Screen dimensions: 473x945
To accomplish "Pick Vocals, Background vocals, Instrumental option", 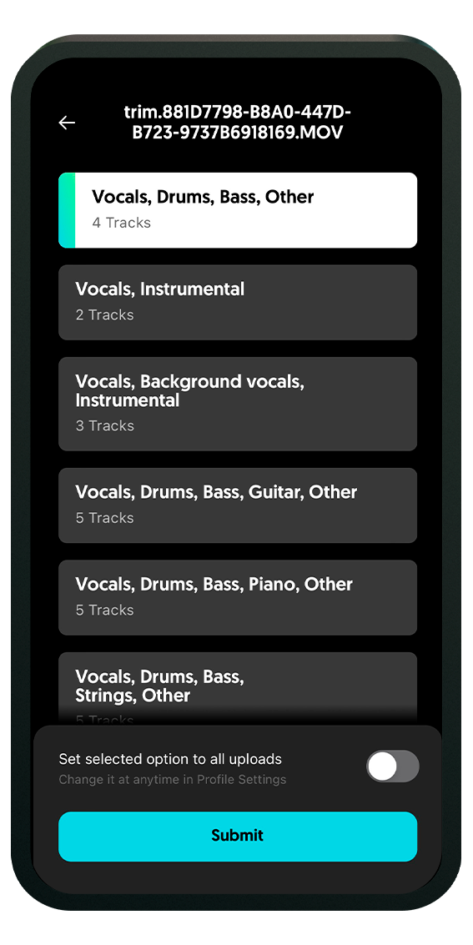I will tap(238, 404).
